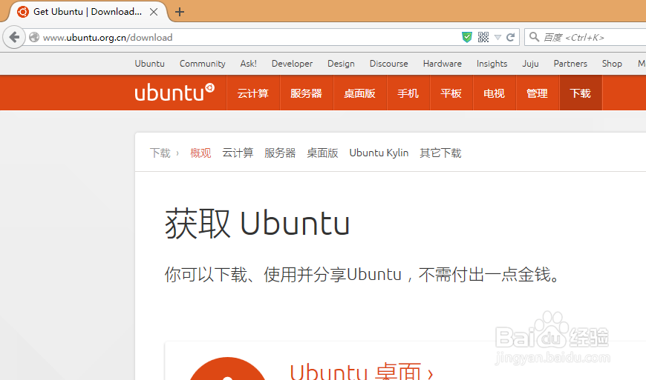Screen dimensions: 646x380
Task: Open the 云计算 menu in orange navigation bar
Action: [x=253, y=93]
